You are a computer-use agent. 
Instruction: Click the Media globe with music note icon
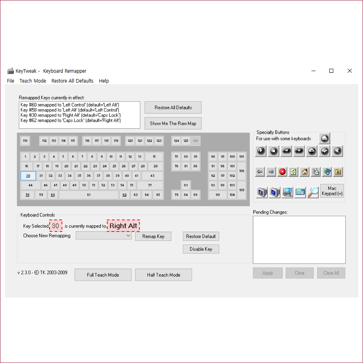coord(327,172)
